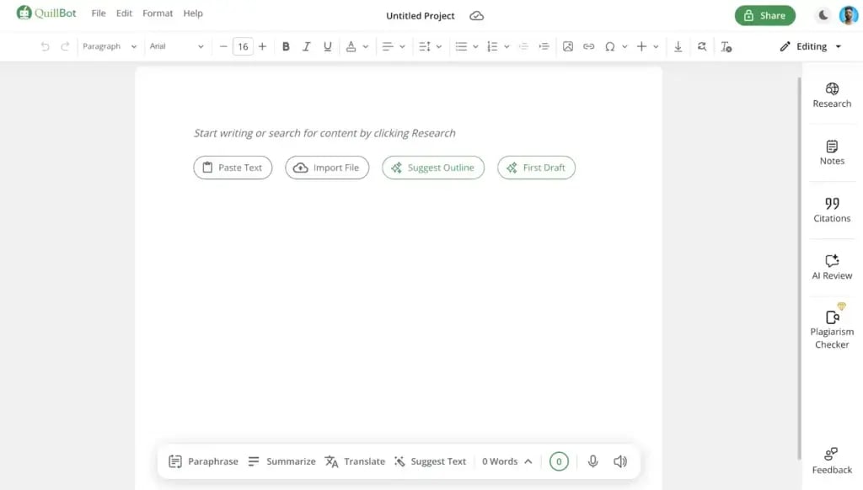Click the insert link icon
Image resolution: width=863 pixels, height=490 pixels.
click(589, 47)
